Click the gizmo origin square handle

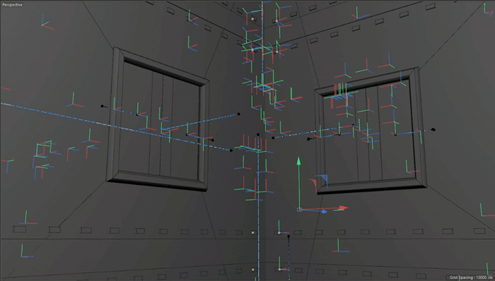(299, 210)
